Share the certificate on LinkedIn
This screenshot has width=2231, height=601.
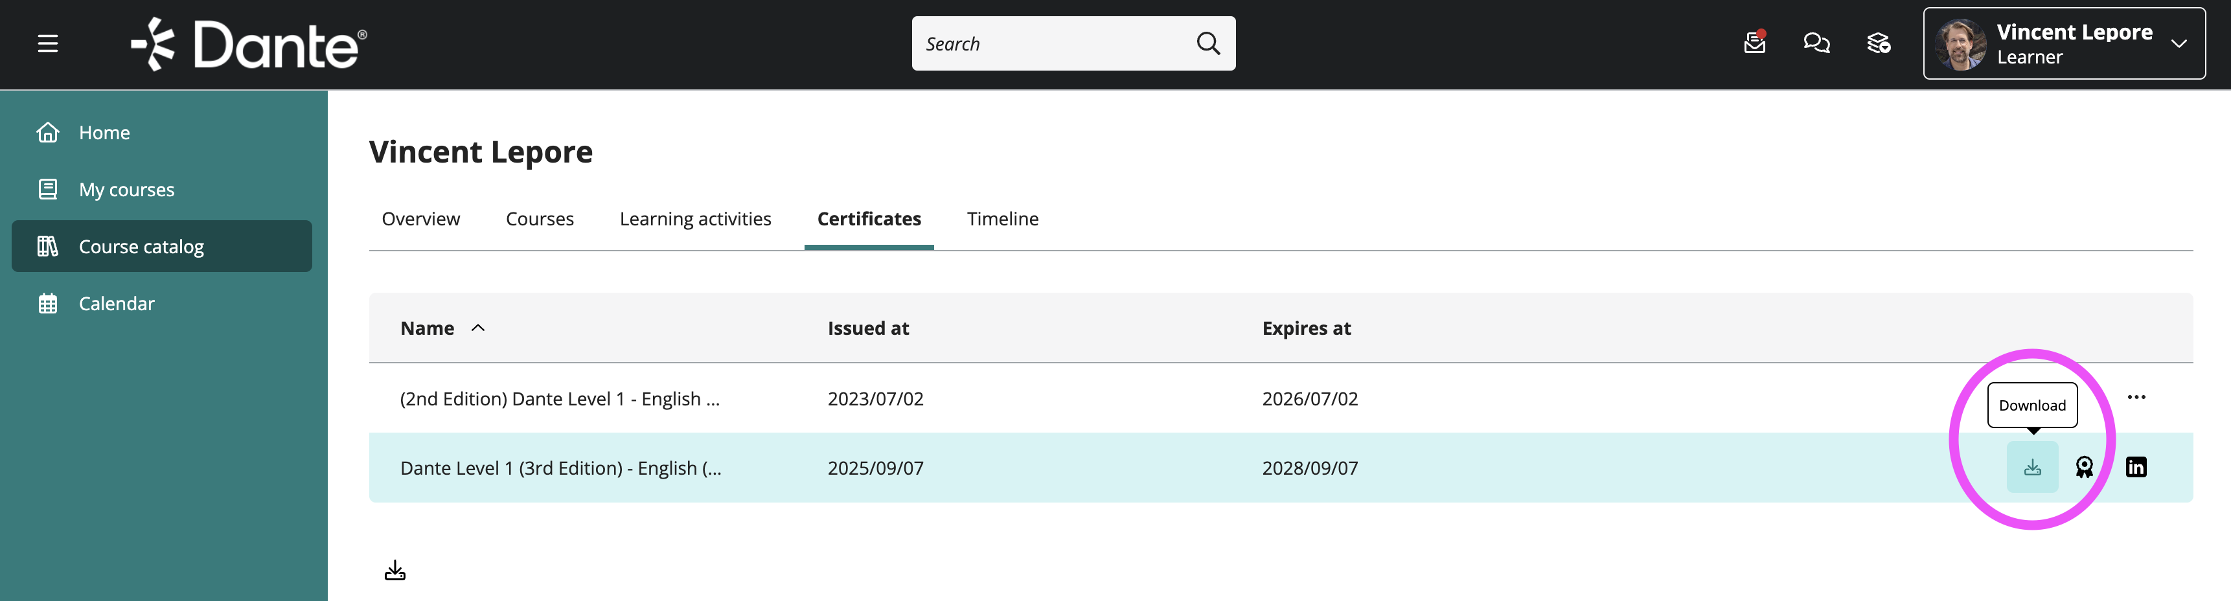tap(2136, 468)
